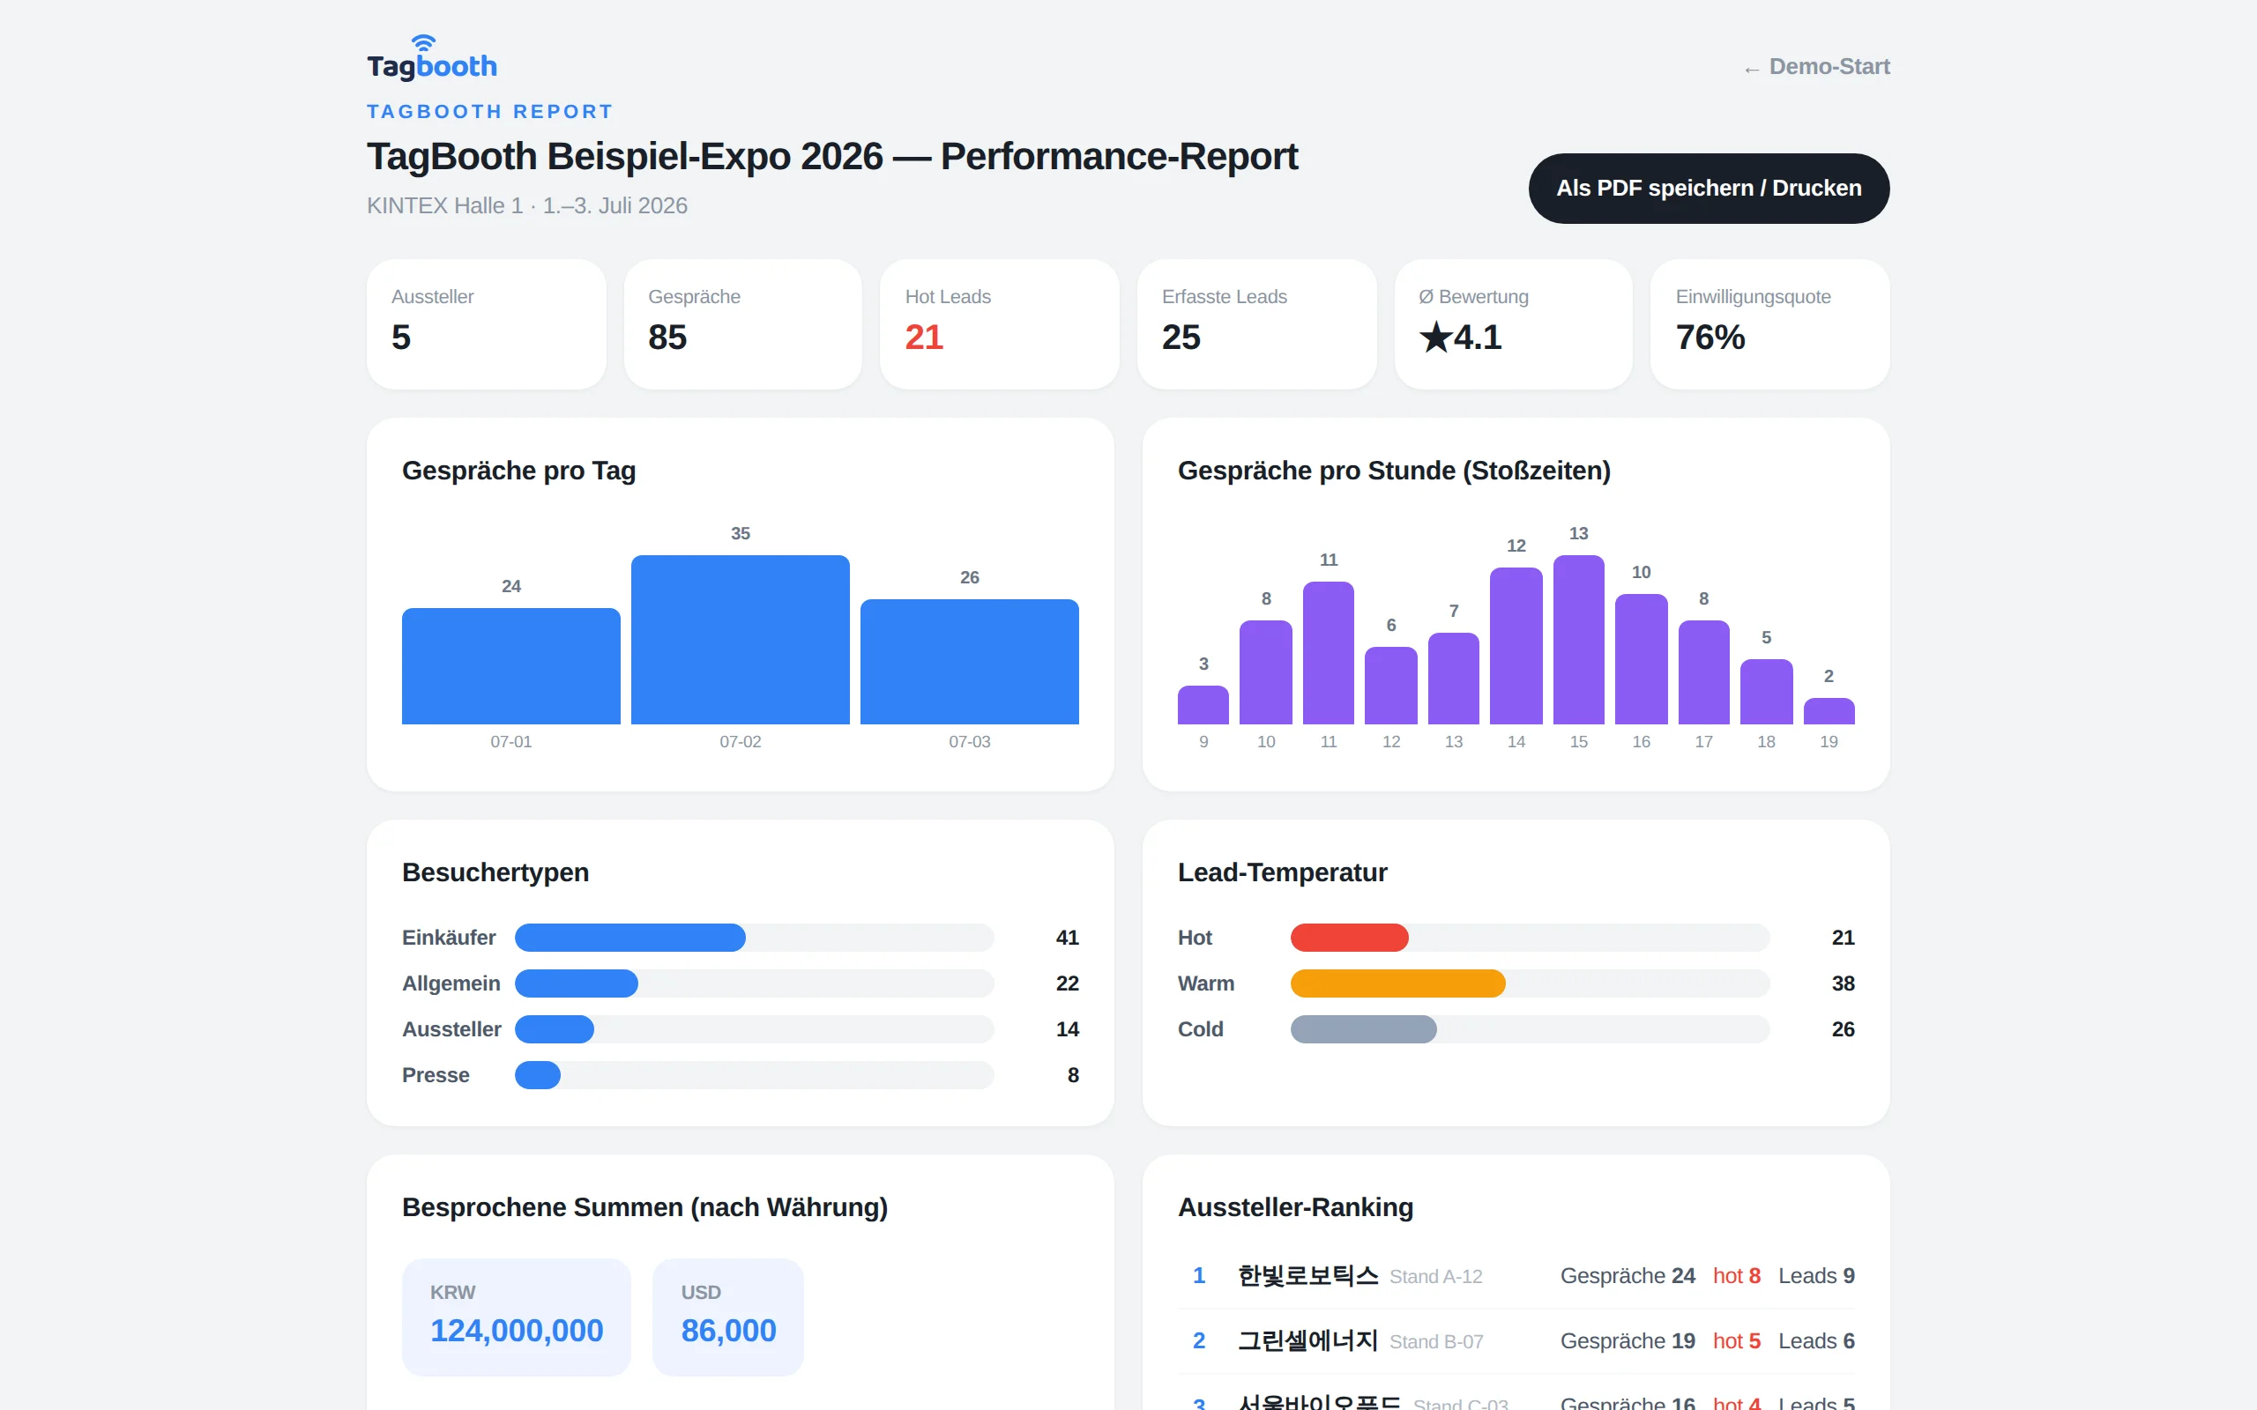Screen dimensions: 2257x1410
Task: Select the USD 86,000 currency tile
Action: (x=728, y=1317)
